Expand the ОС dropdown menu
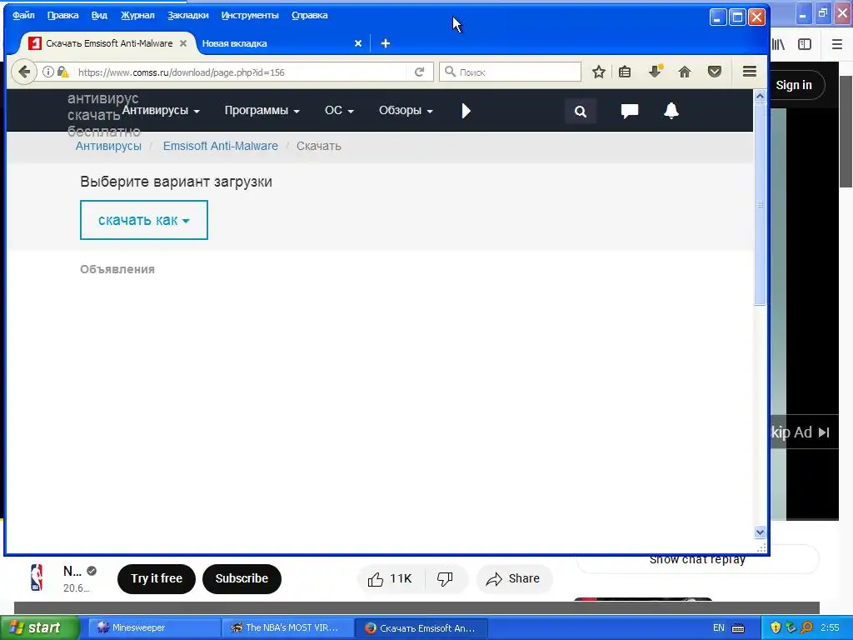 pyautogui.click(x=340, y=111)
